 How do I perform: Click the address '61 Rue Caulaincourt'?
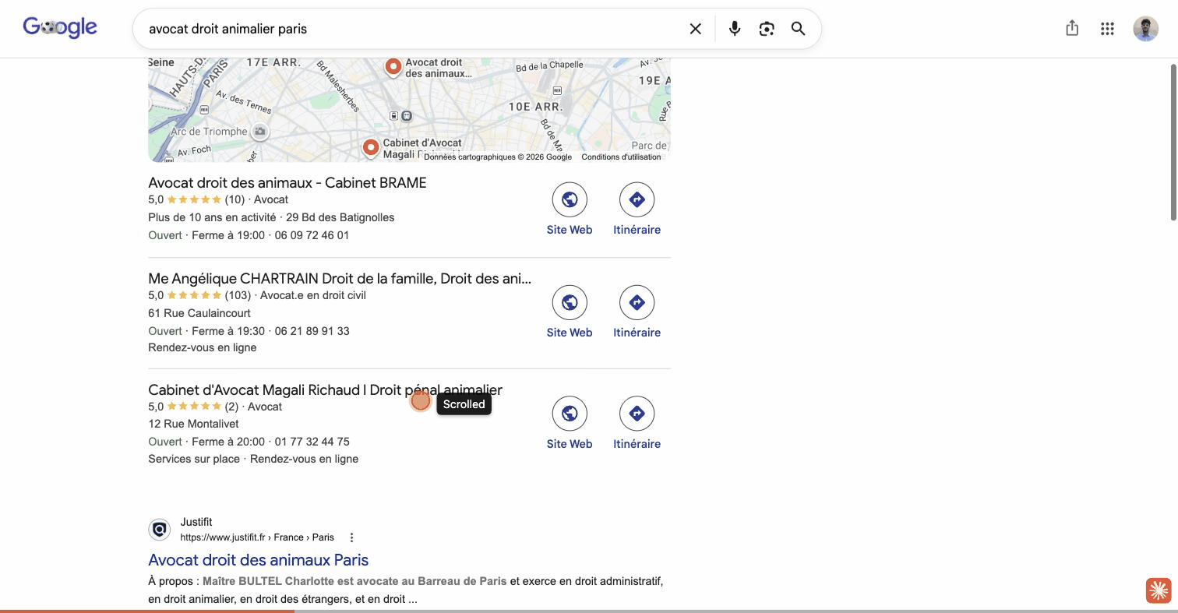click(x=199, y=313)
